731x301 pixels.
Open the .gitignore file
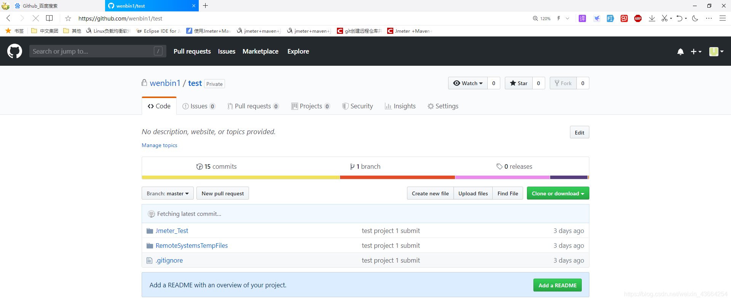(x=169, y=260)
